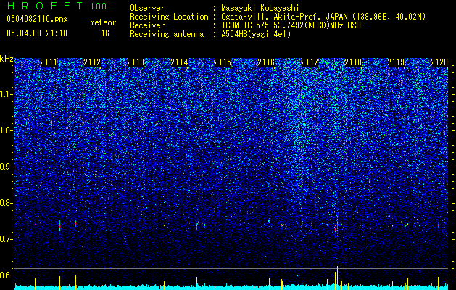The image size is (456, 290).
Task: Click the 0.6 kHz axis label
Action: point(7,275)
